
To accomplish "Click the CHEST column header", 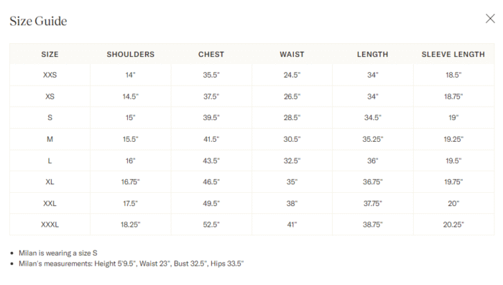I will tap(211, 54).
